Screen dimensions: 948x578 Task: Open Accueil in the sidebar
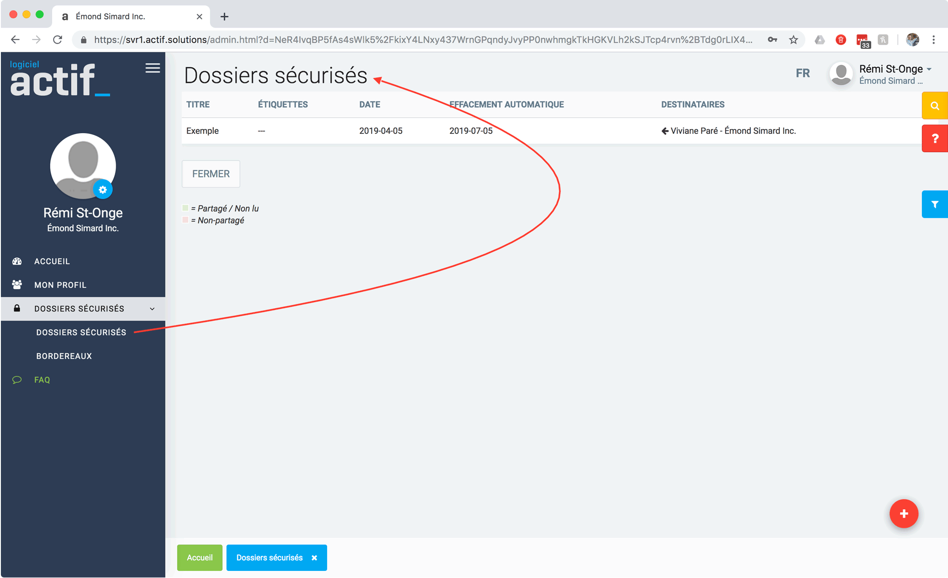tap(52, 261)
